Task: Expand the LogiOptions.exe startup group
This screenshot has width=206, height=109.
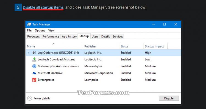Action: (x=28, y=53)
